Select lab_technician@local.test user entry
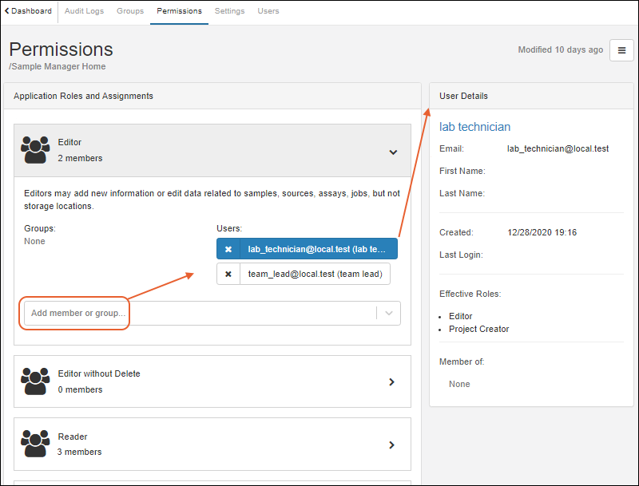This screenshot has height=486, width=639. [x=317, y=250]
